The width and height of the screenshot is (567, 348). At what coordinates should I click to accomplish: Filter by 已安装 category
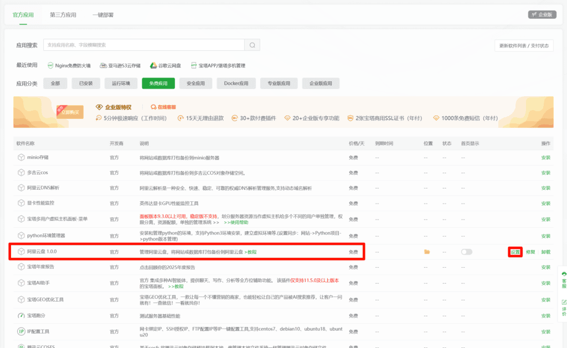86,83
